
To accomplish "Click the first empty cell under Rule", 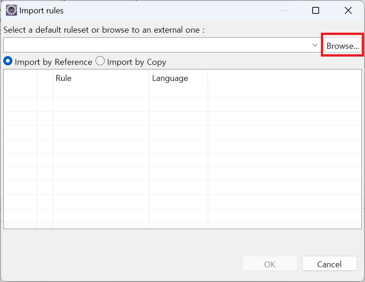I will [101, 91].
